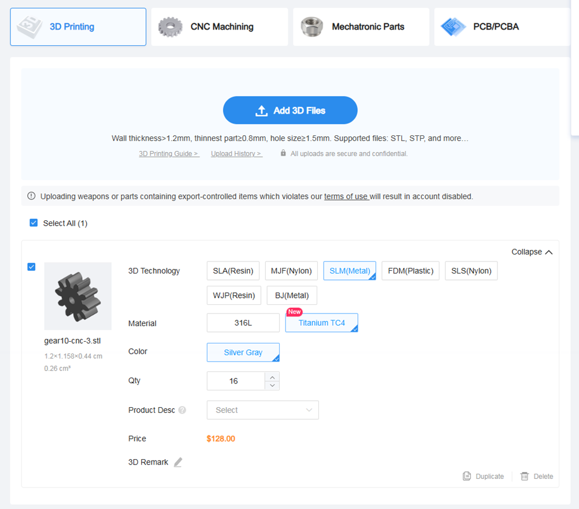The height and width of the screenshot is (509, 579).
Task: Click the Add 3D Files button
Action: [290, 110]
